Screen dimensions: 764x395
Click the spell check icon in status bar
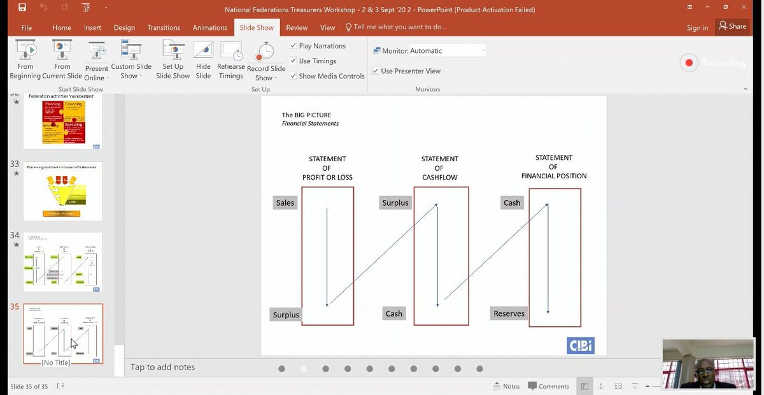[x=61, y=386]
